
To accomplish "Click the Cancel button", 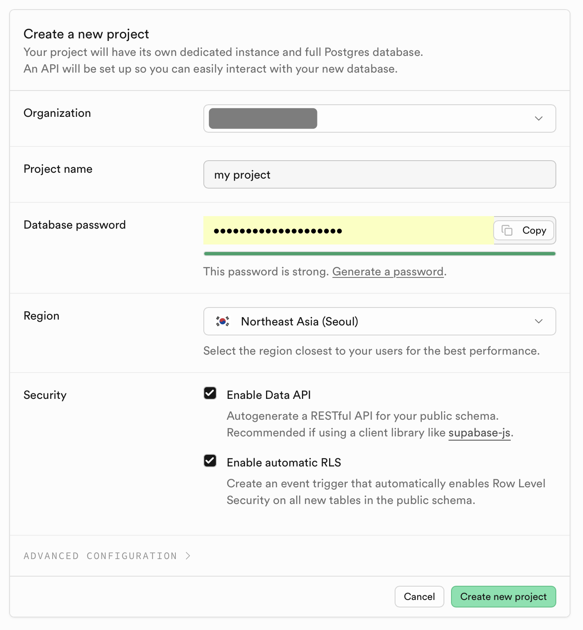I will pos(419,597).
